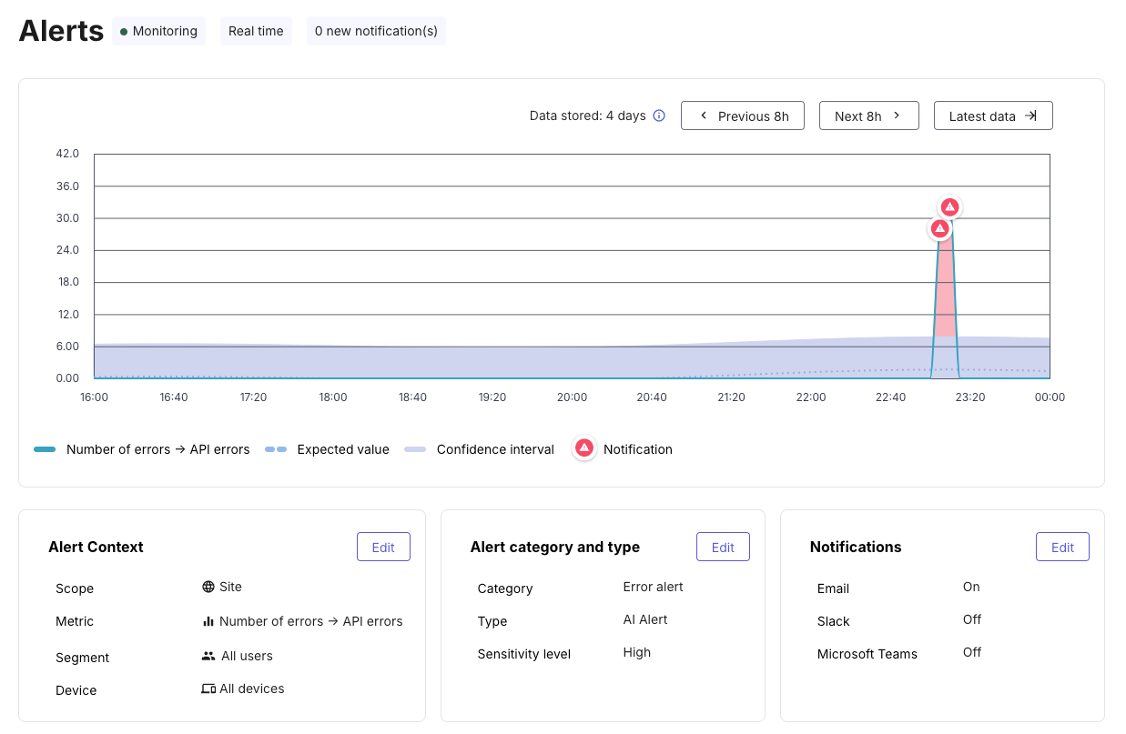Click the 0 new notification(s) badge

pos(376,31)
